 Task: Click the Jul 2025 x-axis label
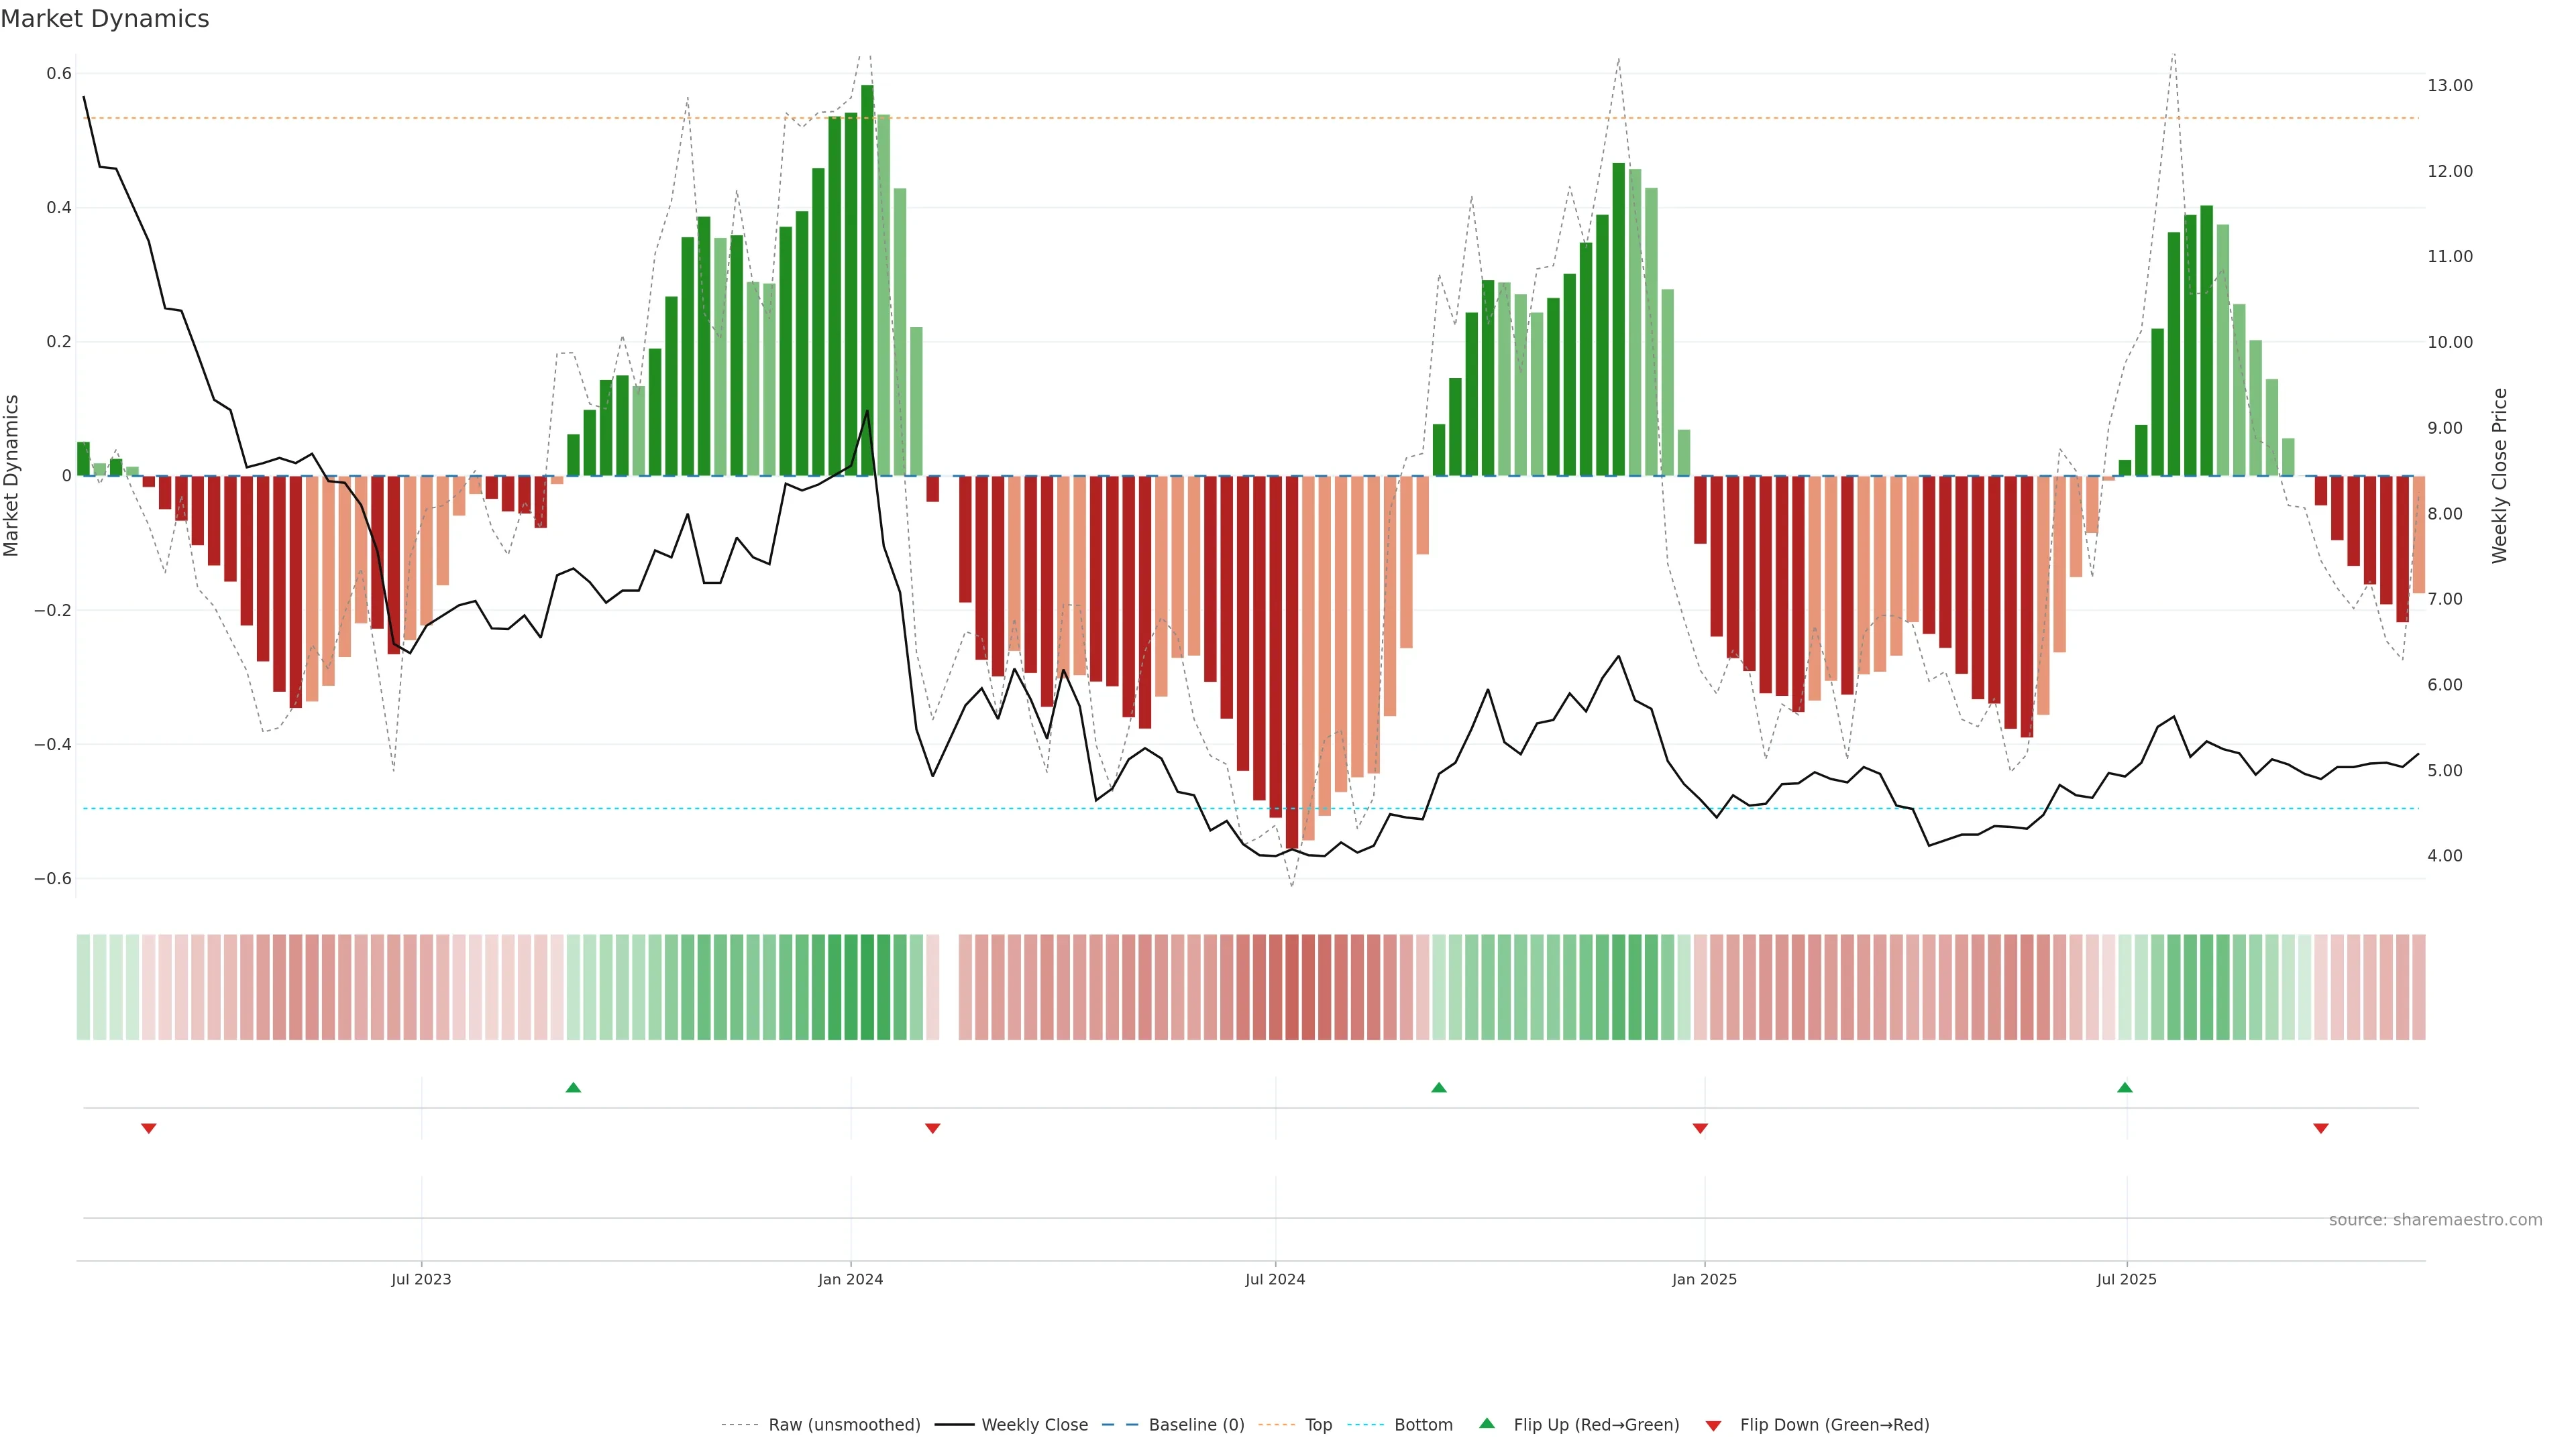2126,1279
